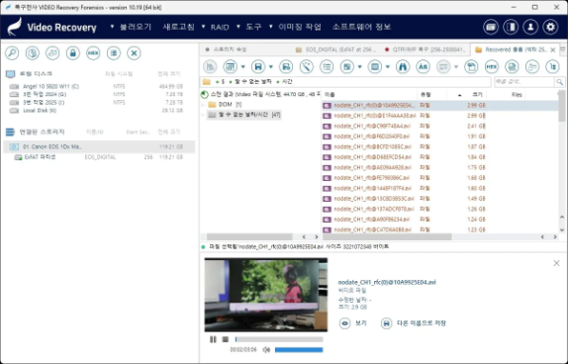Click the file list scroll-down arrow
Viewport: 568px width, 364px height.
click(562, 230)
